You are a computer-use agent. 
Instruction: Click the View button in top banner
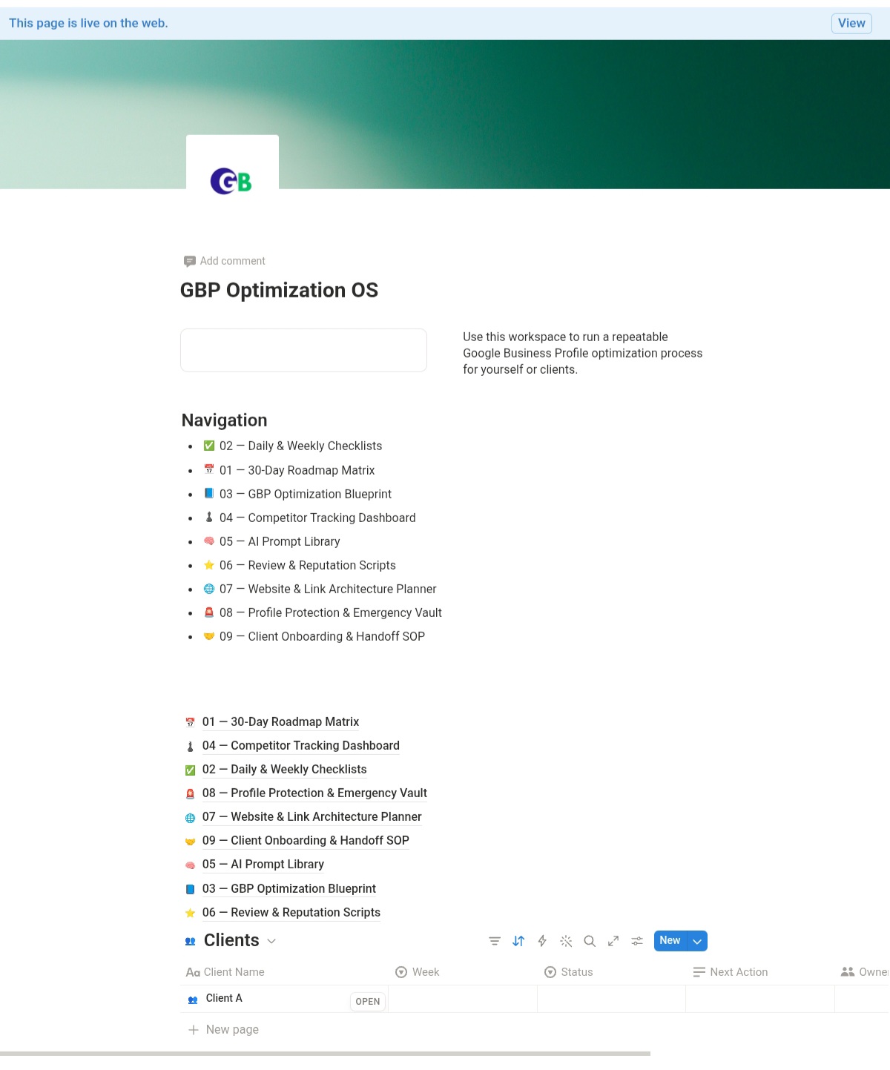click(x=851, y=23)
